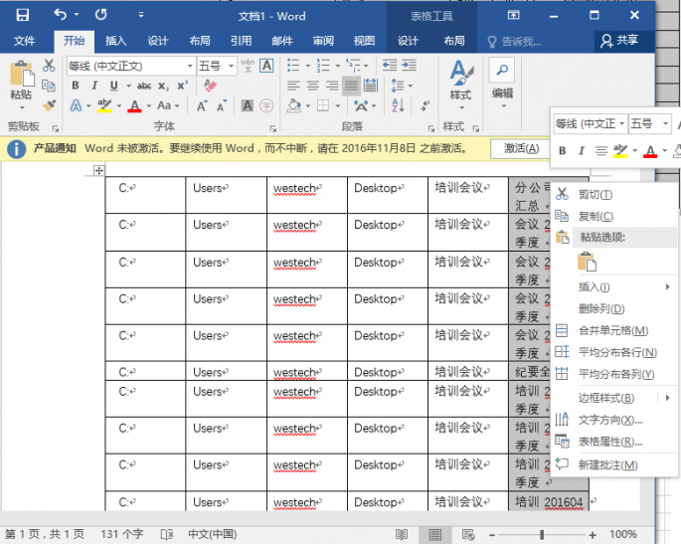
Task: Show paragraph marks and hidden symbols
Action: [425, 105]
